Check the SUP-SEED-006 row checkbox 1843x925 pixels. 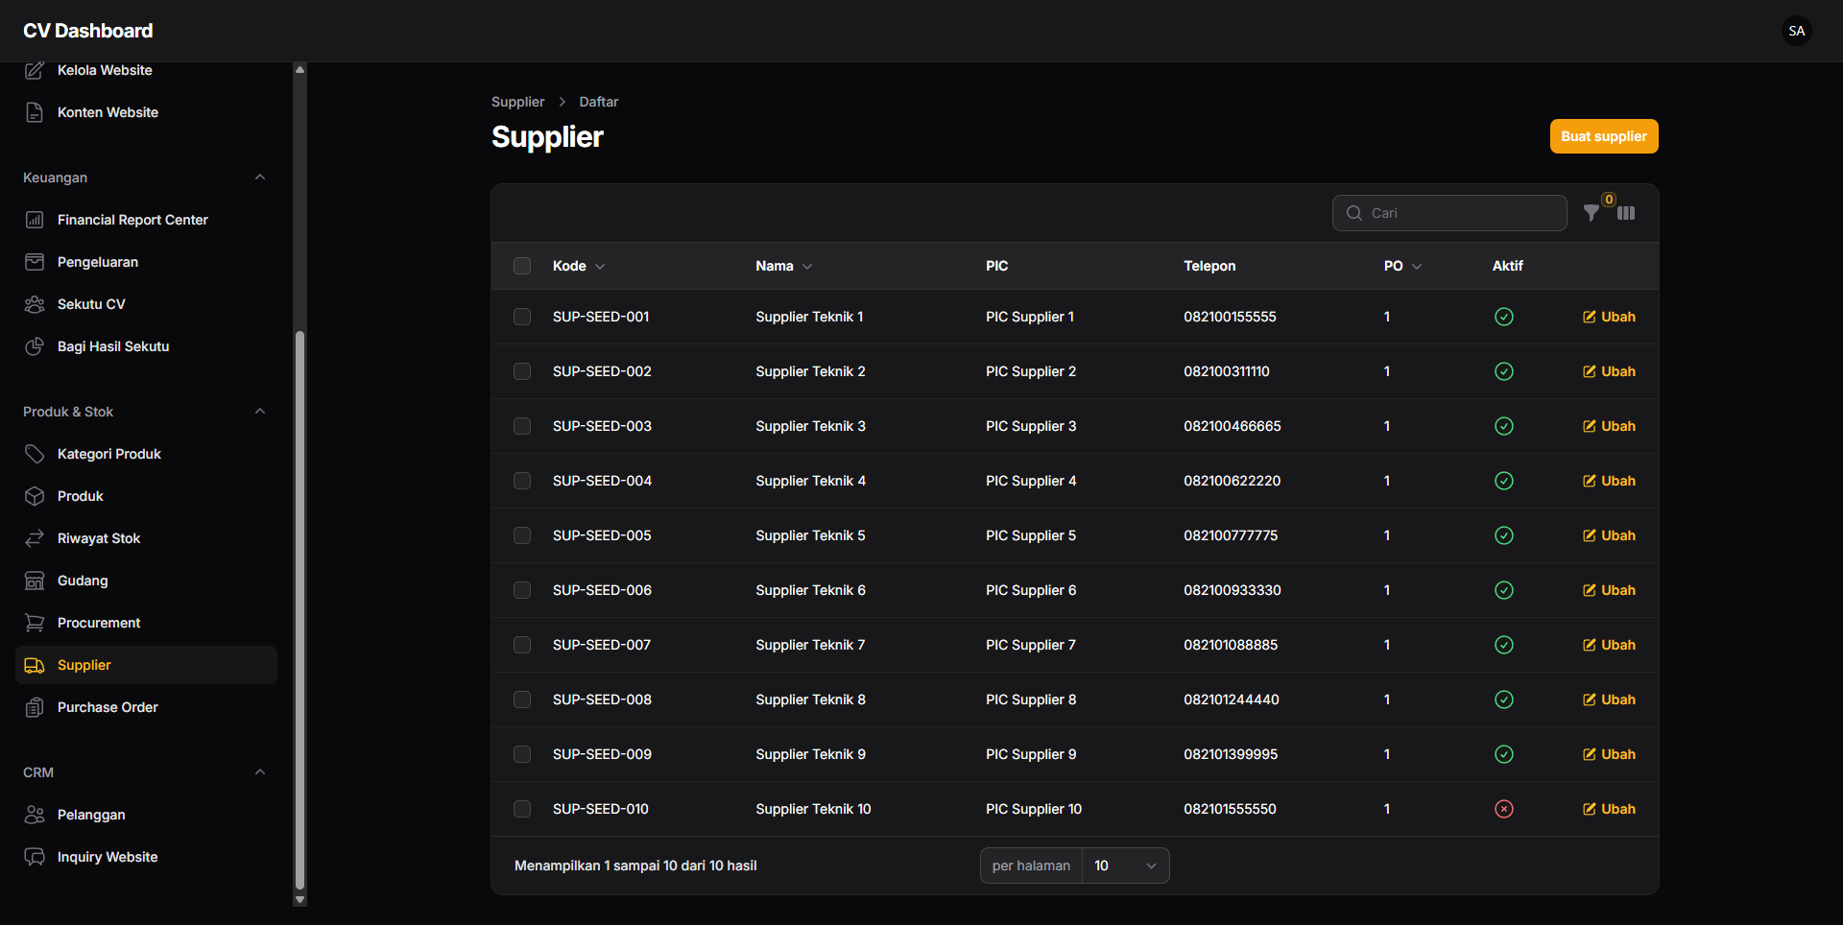(522, 590)
